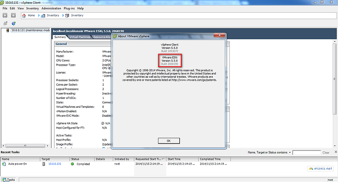Expand dropdown arrow after Home breadcrumb
Viewport: 338px width, 182px height.
click(x=39, y=15)
